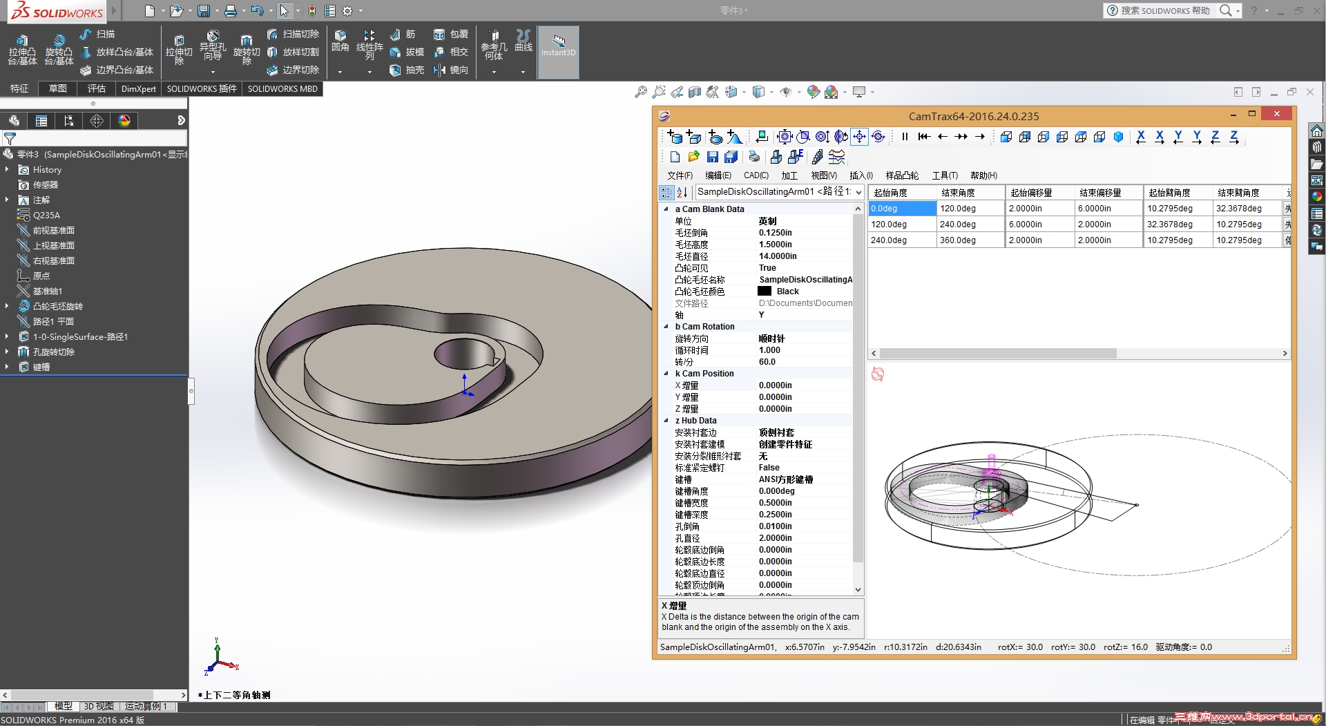Expand History in the feature tree
This screenshot has width=1326, height=726.
click(x=7, y=169)
